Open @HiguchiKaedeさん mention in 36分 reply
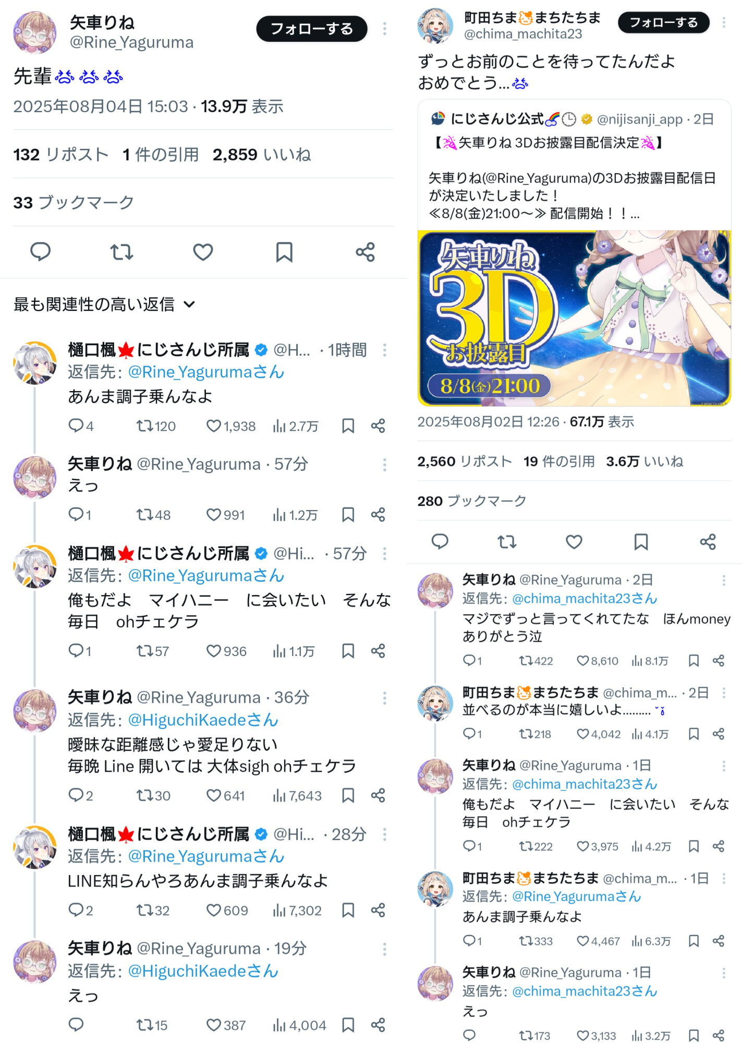This screenshot has height=1043, width=742. (203, 720)
